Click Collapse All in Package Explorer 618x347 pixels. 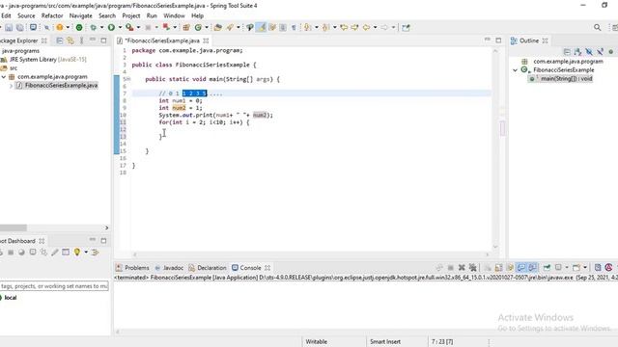(60, 40)
